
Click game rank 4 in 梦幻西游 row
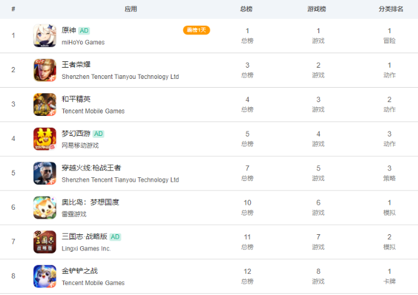tap(319, 134)
